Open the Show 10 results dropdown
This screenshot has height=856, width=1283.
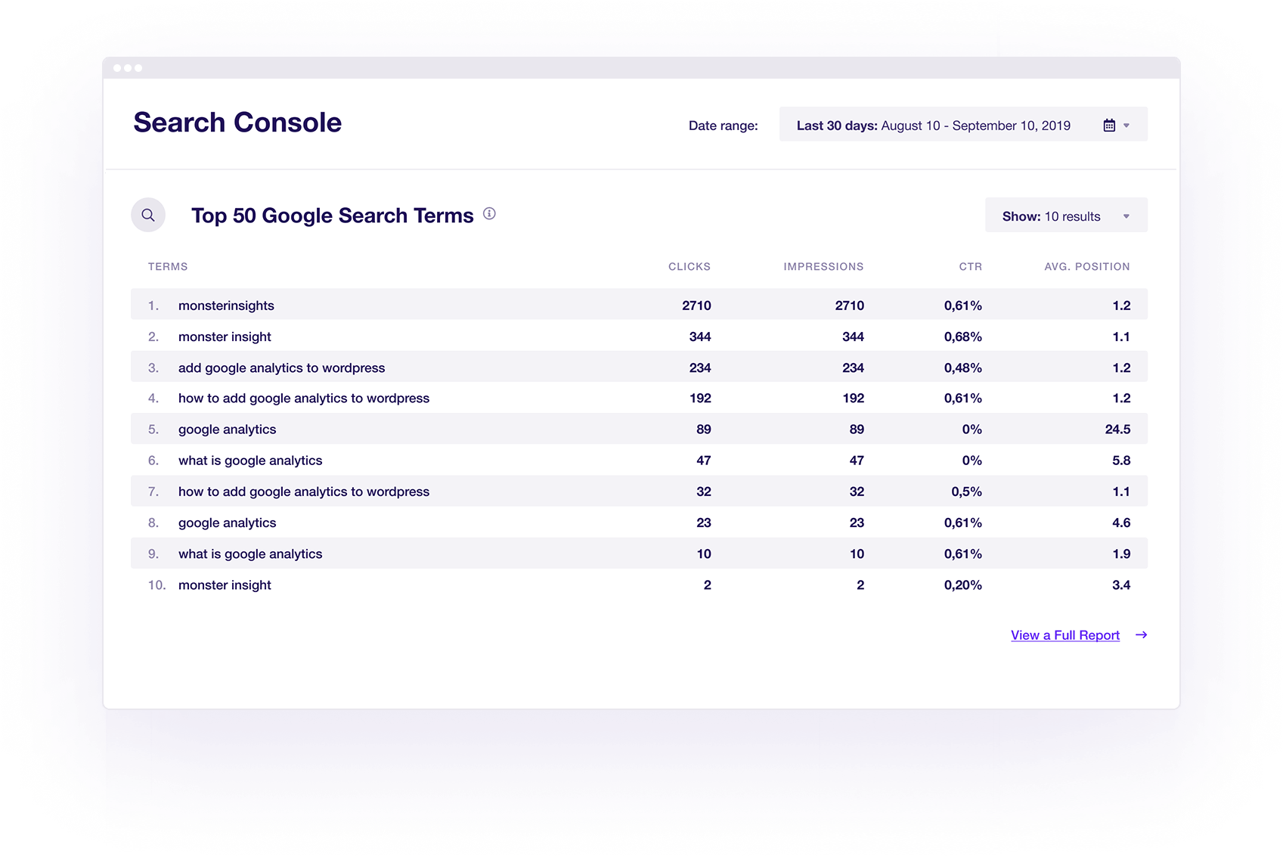[1066, 216]
